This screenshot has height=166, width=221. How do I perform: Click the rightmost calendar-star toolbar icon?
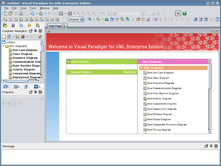coord(217,19)
